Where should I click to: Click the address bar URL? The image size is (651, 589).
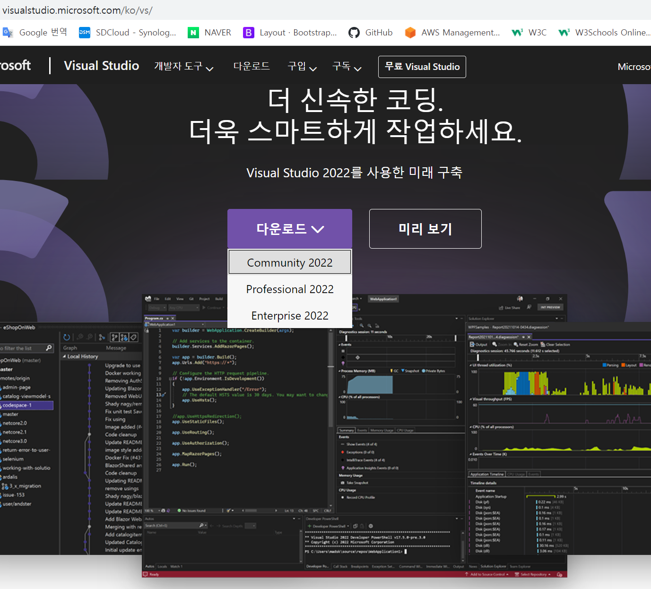77,10
